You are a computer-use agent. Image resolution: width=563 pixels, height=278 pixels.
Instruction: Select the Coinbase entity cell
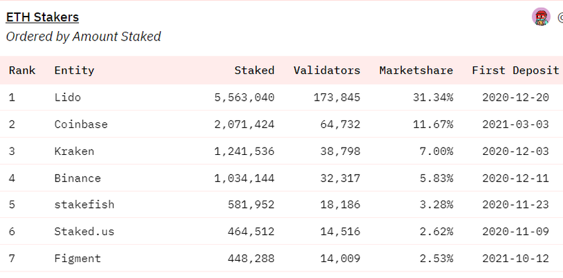click(81, 124)
